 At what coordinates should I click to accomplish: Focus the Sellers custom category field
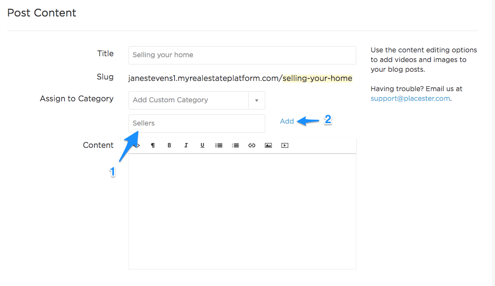[197, 124]
